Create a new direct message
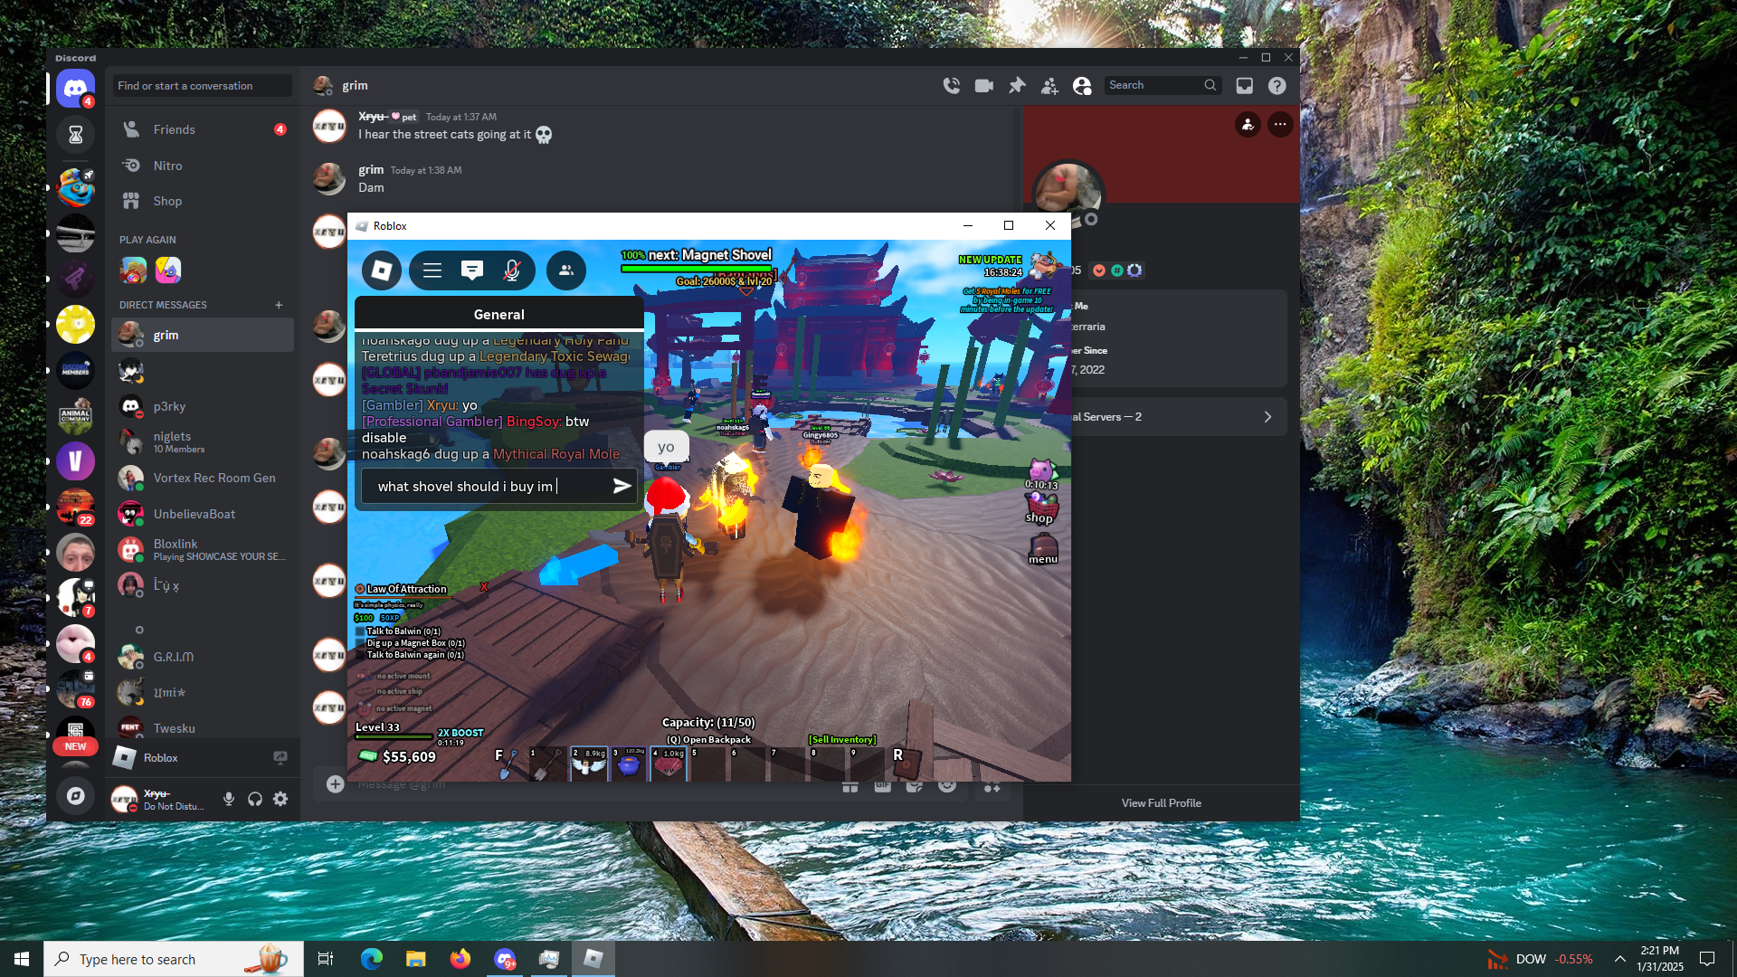1737x977 pixels. [x=279, y=305]
